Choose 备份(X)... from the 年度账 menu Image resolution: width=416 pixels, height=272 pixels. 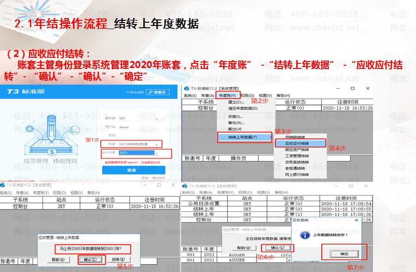point(236,123)
